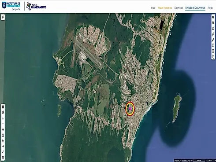Open the search magnifier tool
Screen dimensions: 216x162
point(3,17)
